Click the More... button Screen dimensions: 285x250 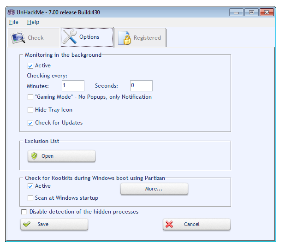[x=154, y=189]
